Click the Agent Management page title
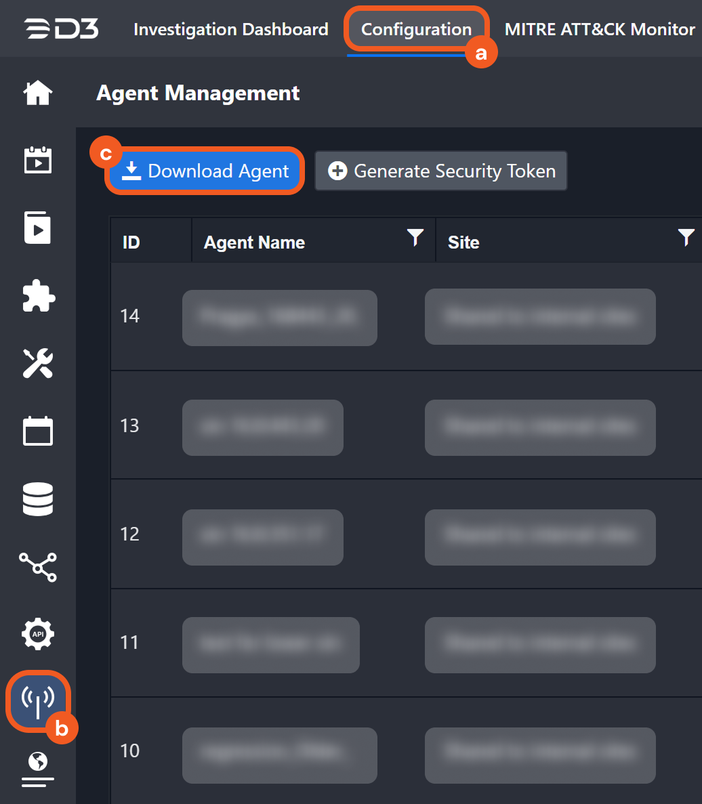Image resolution: width=702 pixels, height=804 pixels. coord(198,93)
